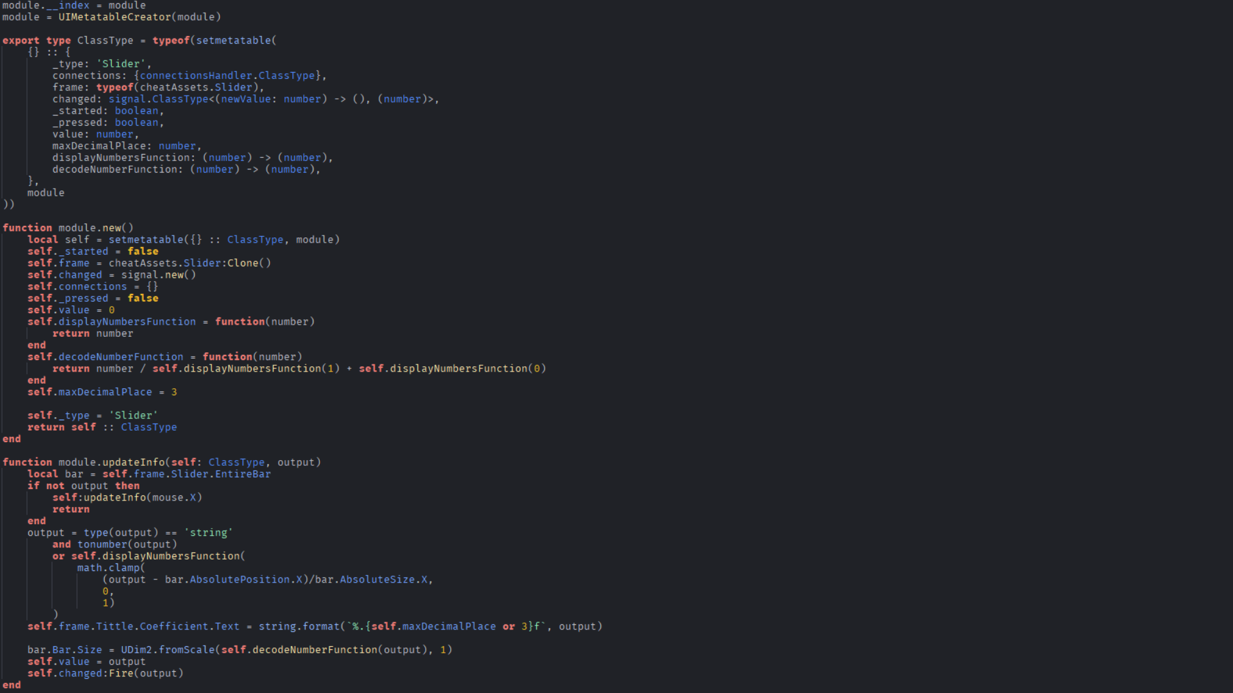This screenshot has width=1233, height=693.
Task: Click the Fire method on self.changed
Action: (121, 674)
